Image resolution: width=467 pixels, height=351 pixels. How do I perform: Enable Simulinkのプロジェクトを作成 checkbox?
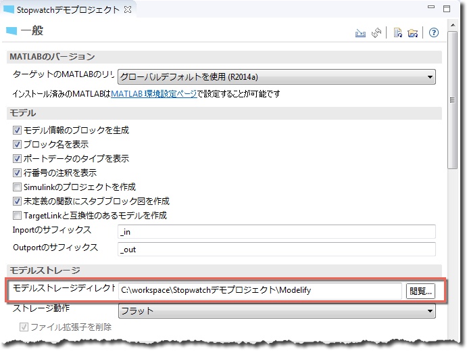pos(17,187)
